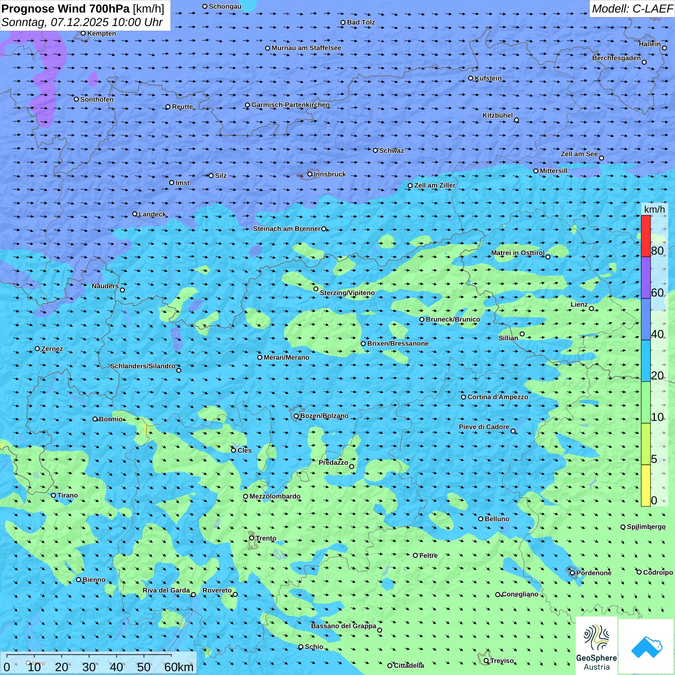Click the Bormio marker dot
Viewport: 675px width, 675px height.
tap(95, 419)
